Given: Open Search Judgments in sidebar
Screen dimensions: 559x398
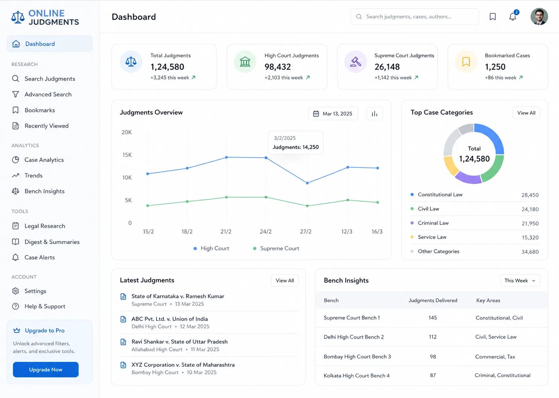Looking at the screenshot, I should click(x=50, y=79).
